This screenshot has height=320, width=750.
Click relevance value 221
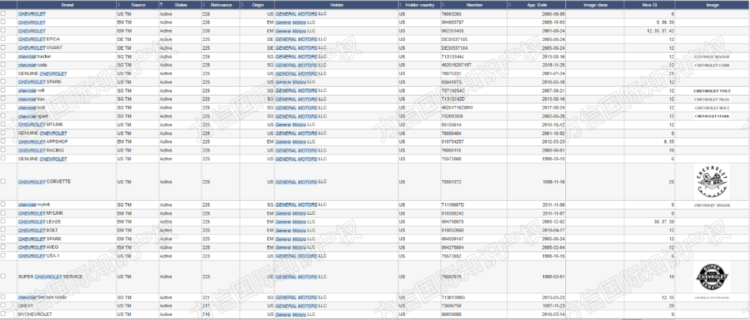206,297
